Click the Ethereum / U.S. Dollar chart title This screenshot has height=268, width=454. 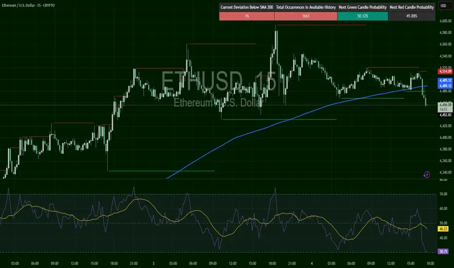28,5
